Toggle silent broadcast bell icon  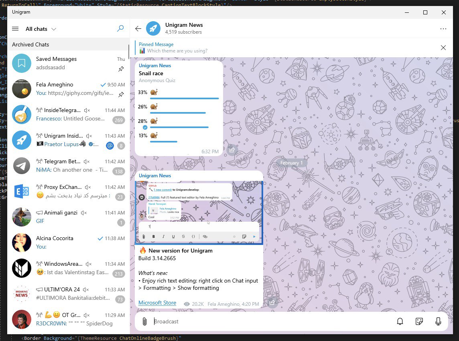pos(400,321)
